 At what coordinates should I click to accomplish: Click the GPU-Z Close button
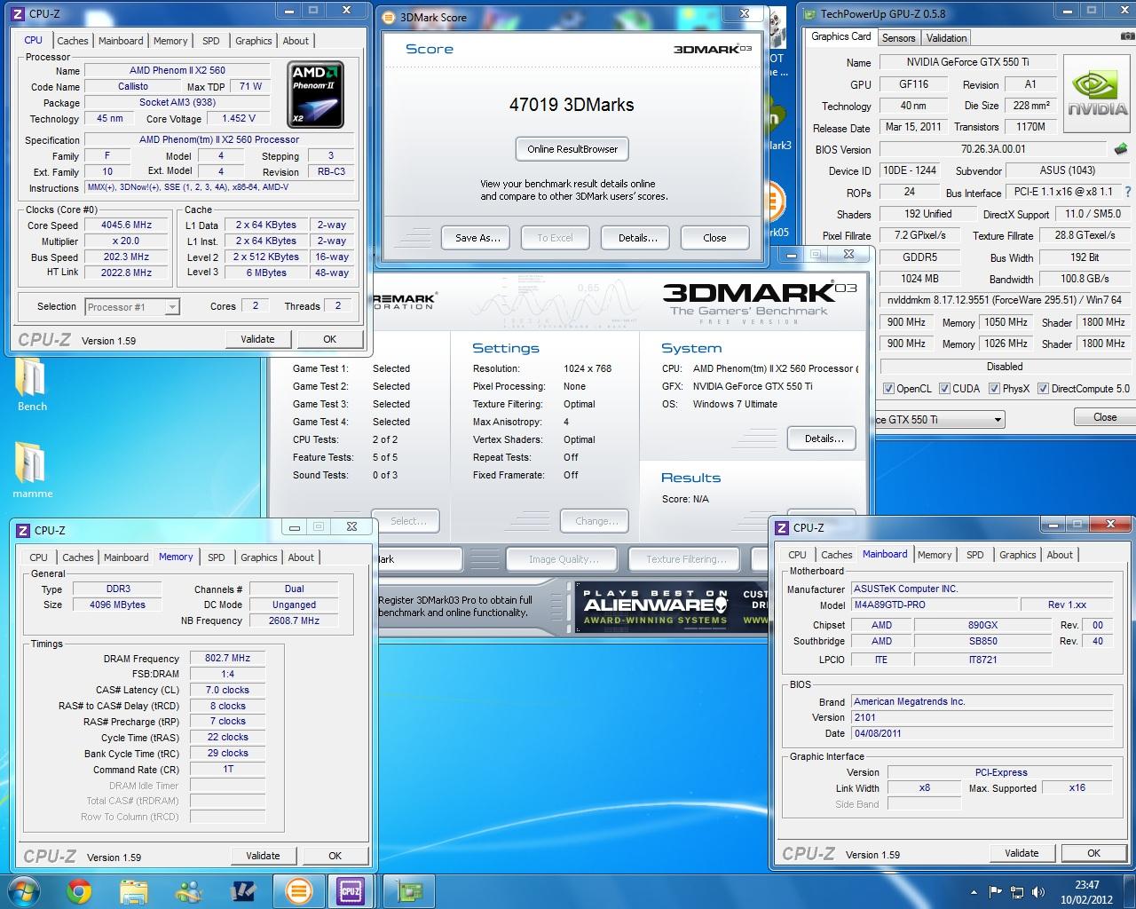point(1105,417)
